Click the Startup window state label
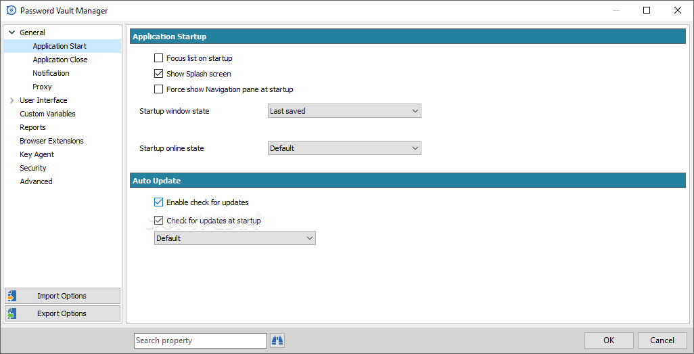The image size is (694, 354). (x=175, y=111)
